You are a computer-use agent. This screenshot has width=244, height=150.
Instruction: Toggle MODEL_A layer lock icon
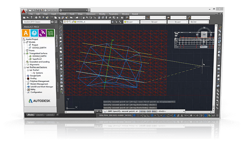click(x=72, y=22)
